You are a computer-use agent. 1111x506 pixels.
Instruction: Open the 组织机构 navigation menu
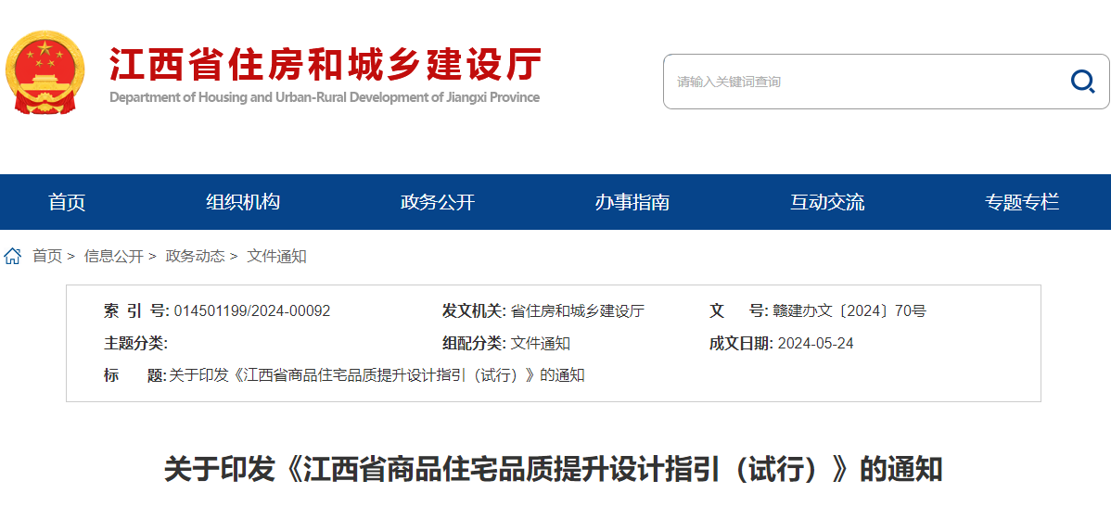pos(243,202)
